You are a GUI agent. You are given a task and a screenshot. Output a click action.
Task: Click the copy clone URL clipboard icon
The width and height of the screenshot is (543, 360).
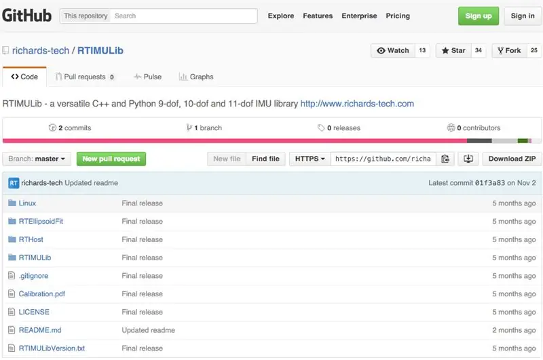tap(445, 159)
